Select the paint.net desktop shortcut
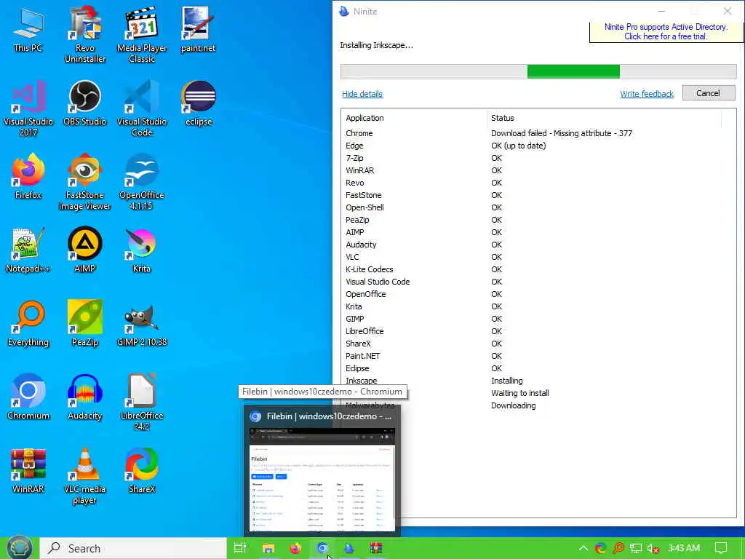Image resolution: width=745 pixels, height=559 pixels. tap(198, 29)
